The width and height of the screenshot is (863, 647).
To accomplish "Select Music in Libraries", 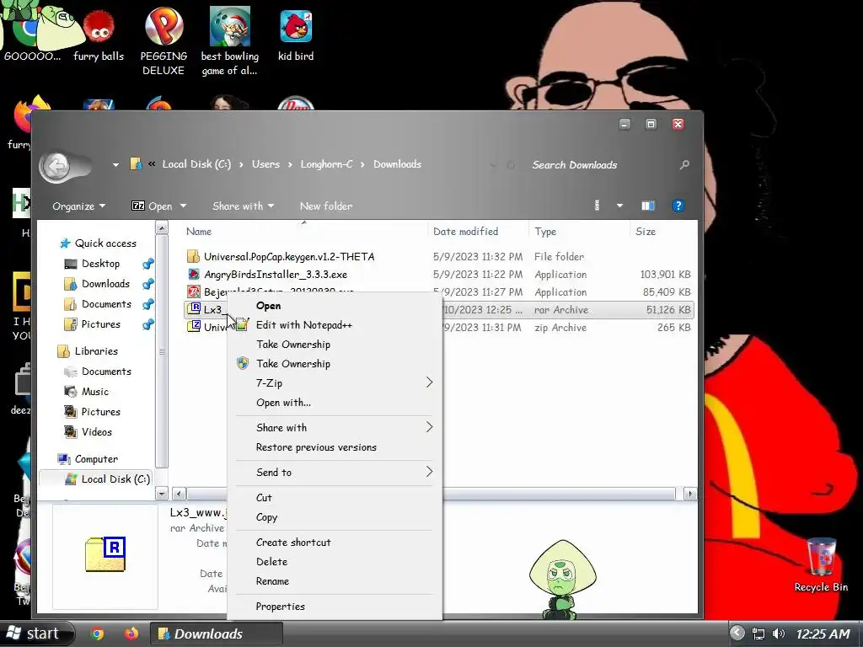I will coord(94,392).
